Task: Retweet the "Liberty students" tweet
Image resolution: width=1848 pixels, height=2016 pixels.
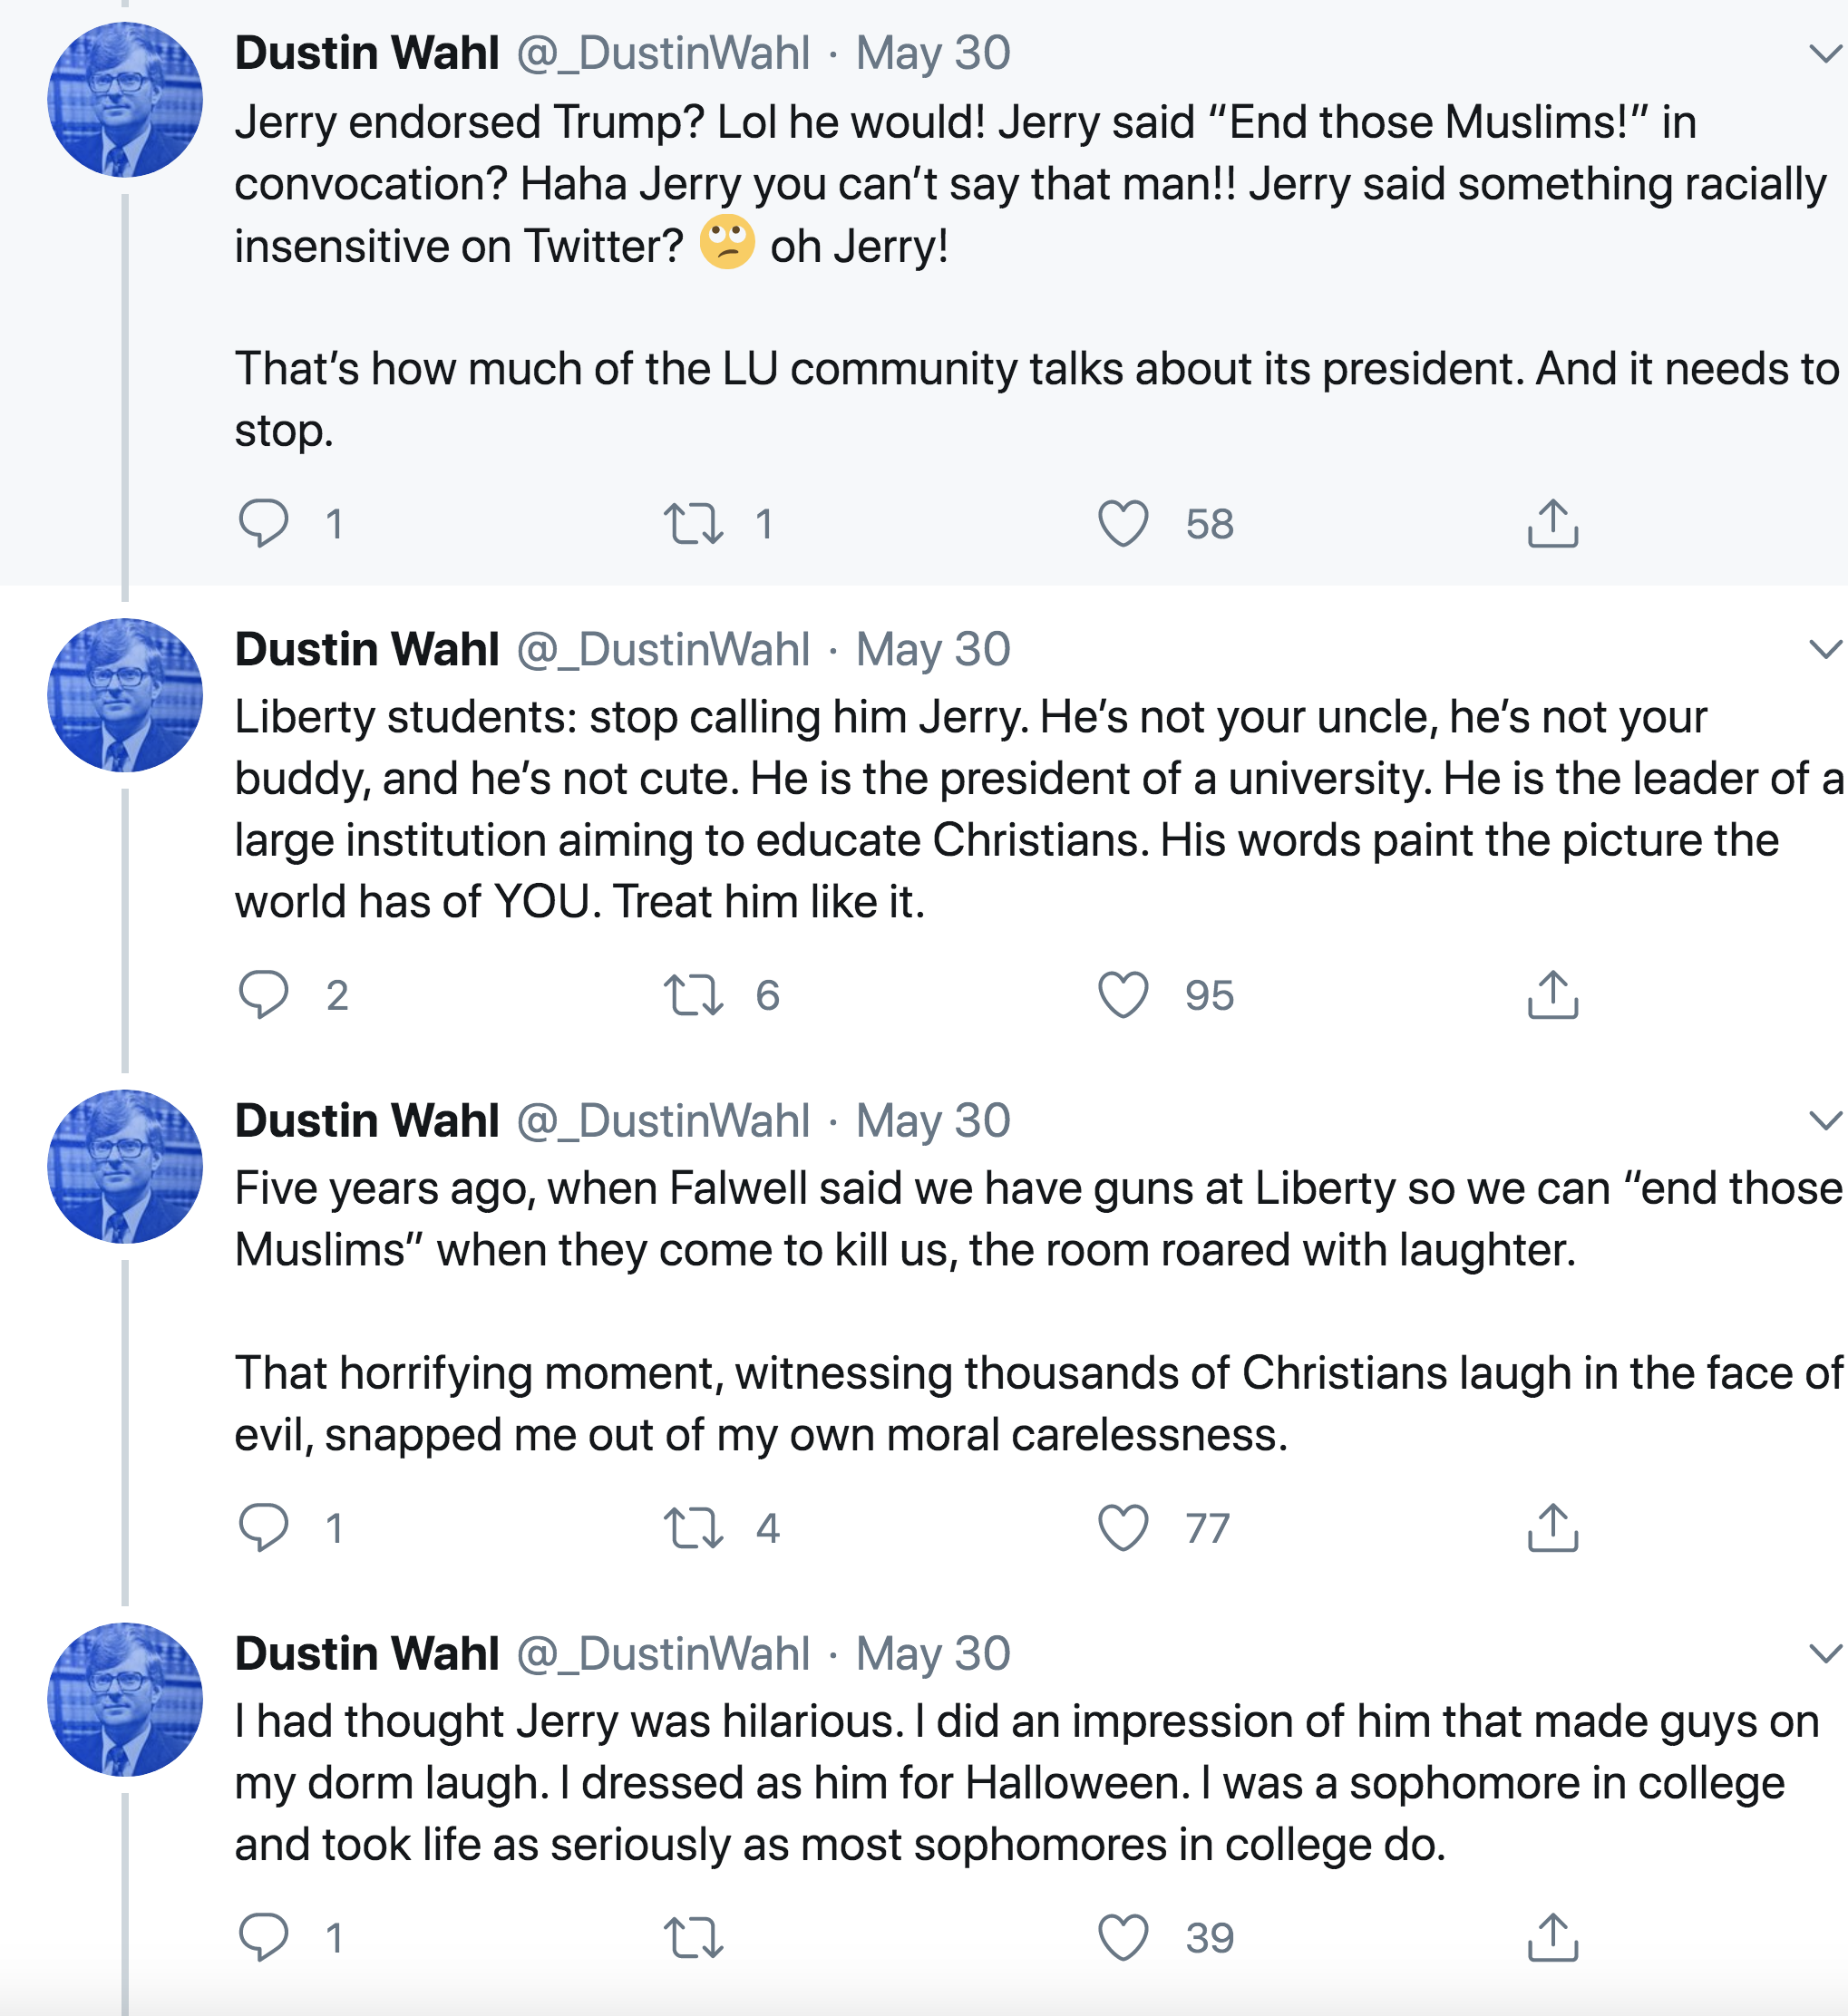Action: click(x=694, y=994)
